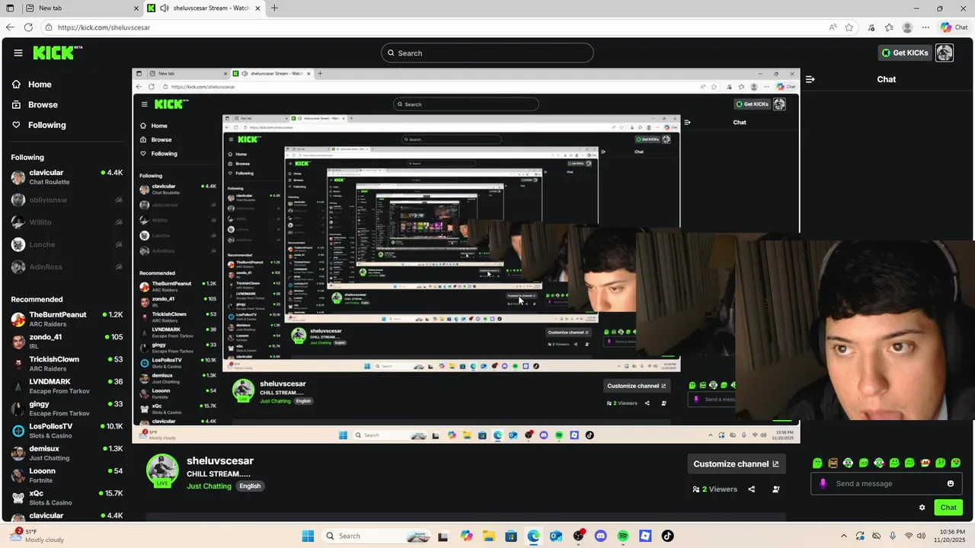Open the Kick hamburger sidebar menu
This screenshot has height=548, width=975.
click(18, 53)
